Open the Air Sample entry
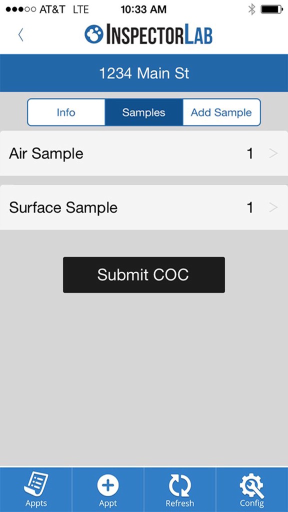The width and height of the screenshot is (288, 512). pos(143,153)
